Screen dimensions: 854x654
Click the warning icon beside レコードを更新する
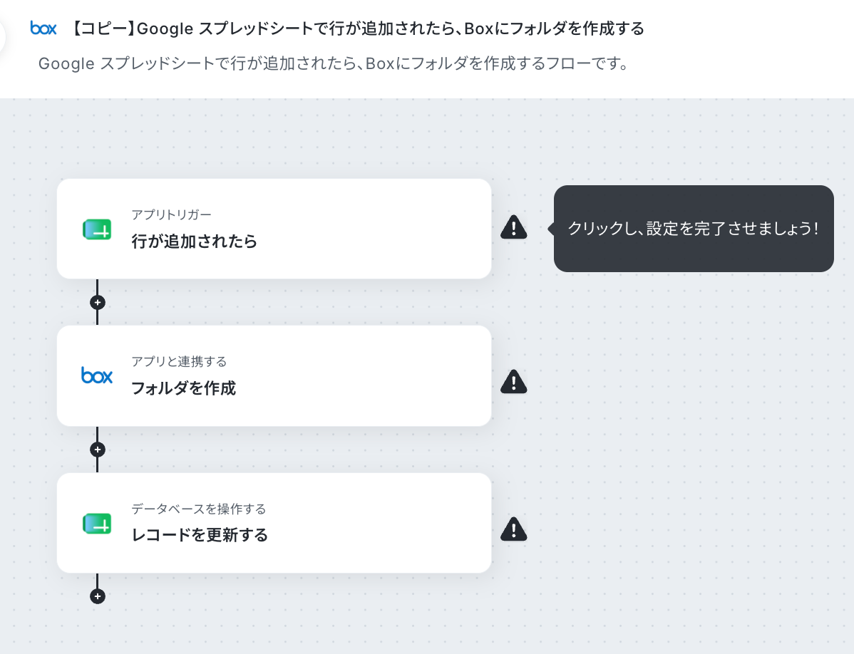click(x=513, y=529)
